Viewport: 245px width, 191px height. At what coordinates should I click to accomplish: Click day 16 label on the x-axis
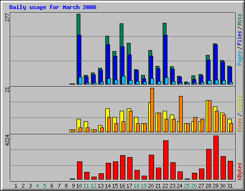(x=122, y=186)
